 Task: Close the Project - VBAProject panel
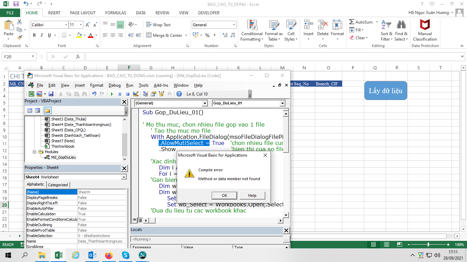124,102
